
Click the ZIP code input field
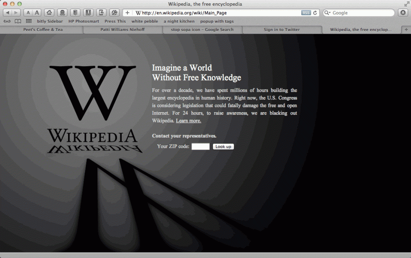point(201,147)
